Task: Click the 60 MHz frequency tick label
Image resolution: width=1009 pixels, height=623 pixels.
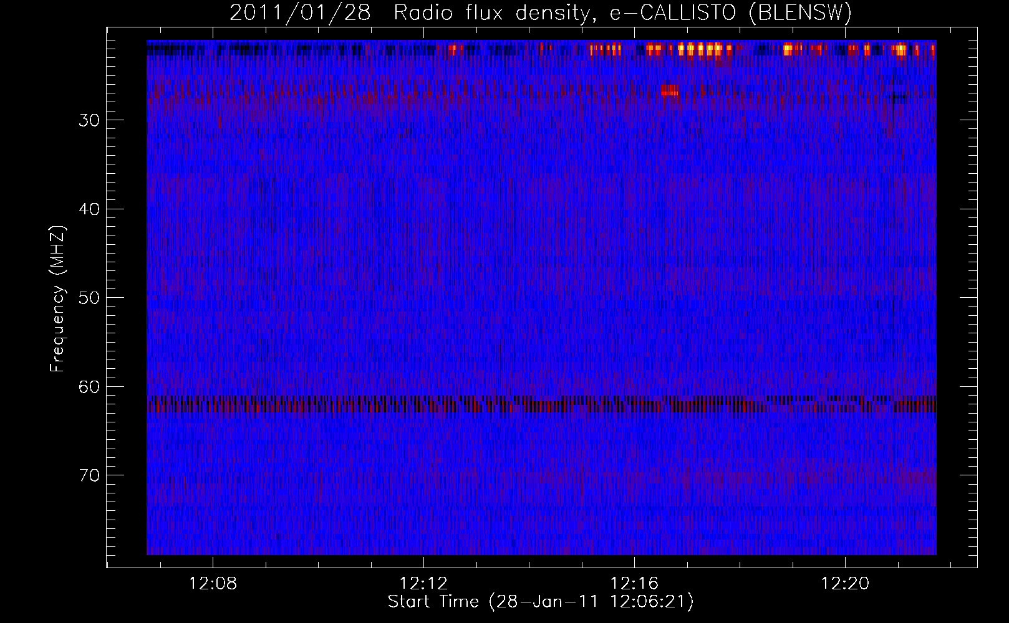Action: coord(89,387)
